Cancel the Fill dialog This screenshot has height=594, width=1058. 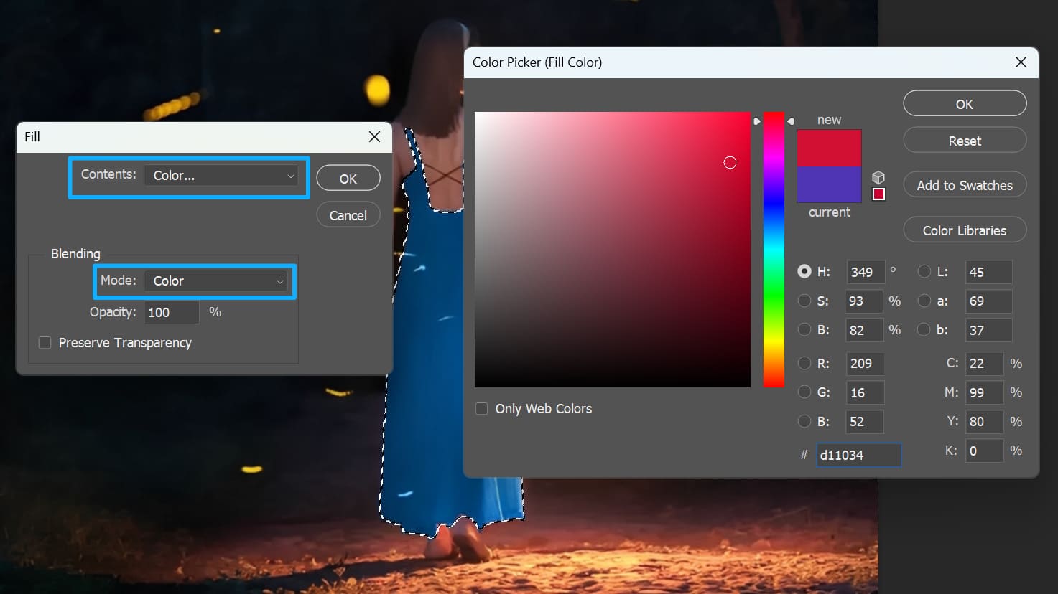(x=348, y=214)
